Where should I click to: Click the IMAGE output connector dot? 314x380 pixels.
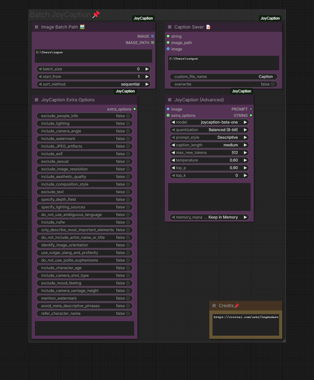(x=153, y=36)
